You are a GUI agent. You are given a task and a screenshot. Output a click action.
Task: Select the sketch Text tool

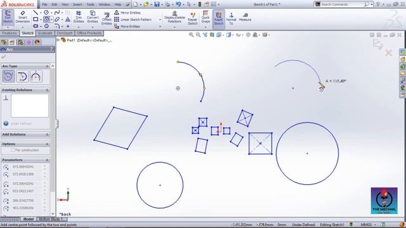pos(68,20)
